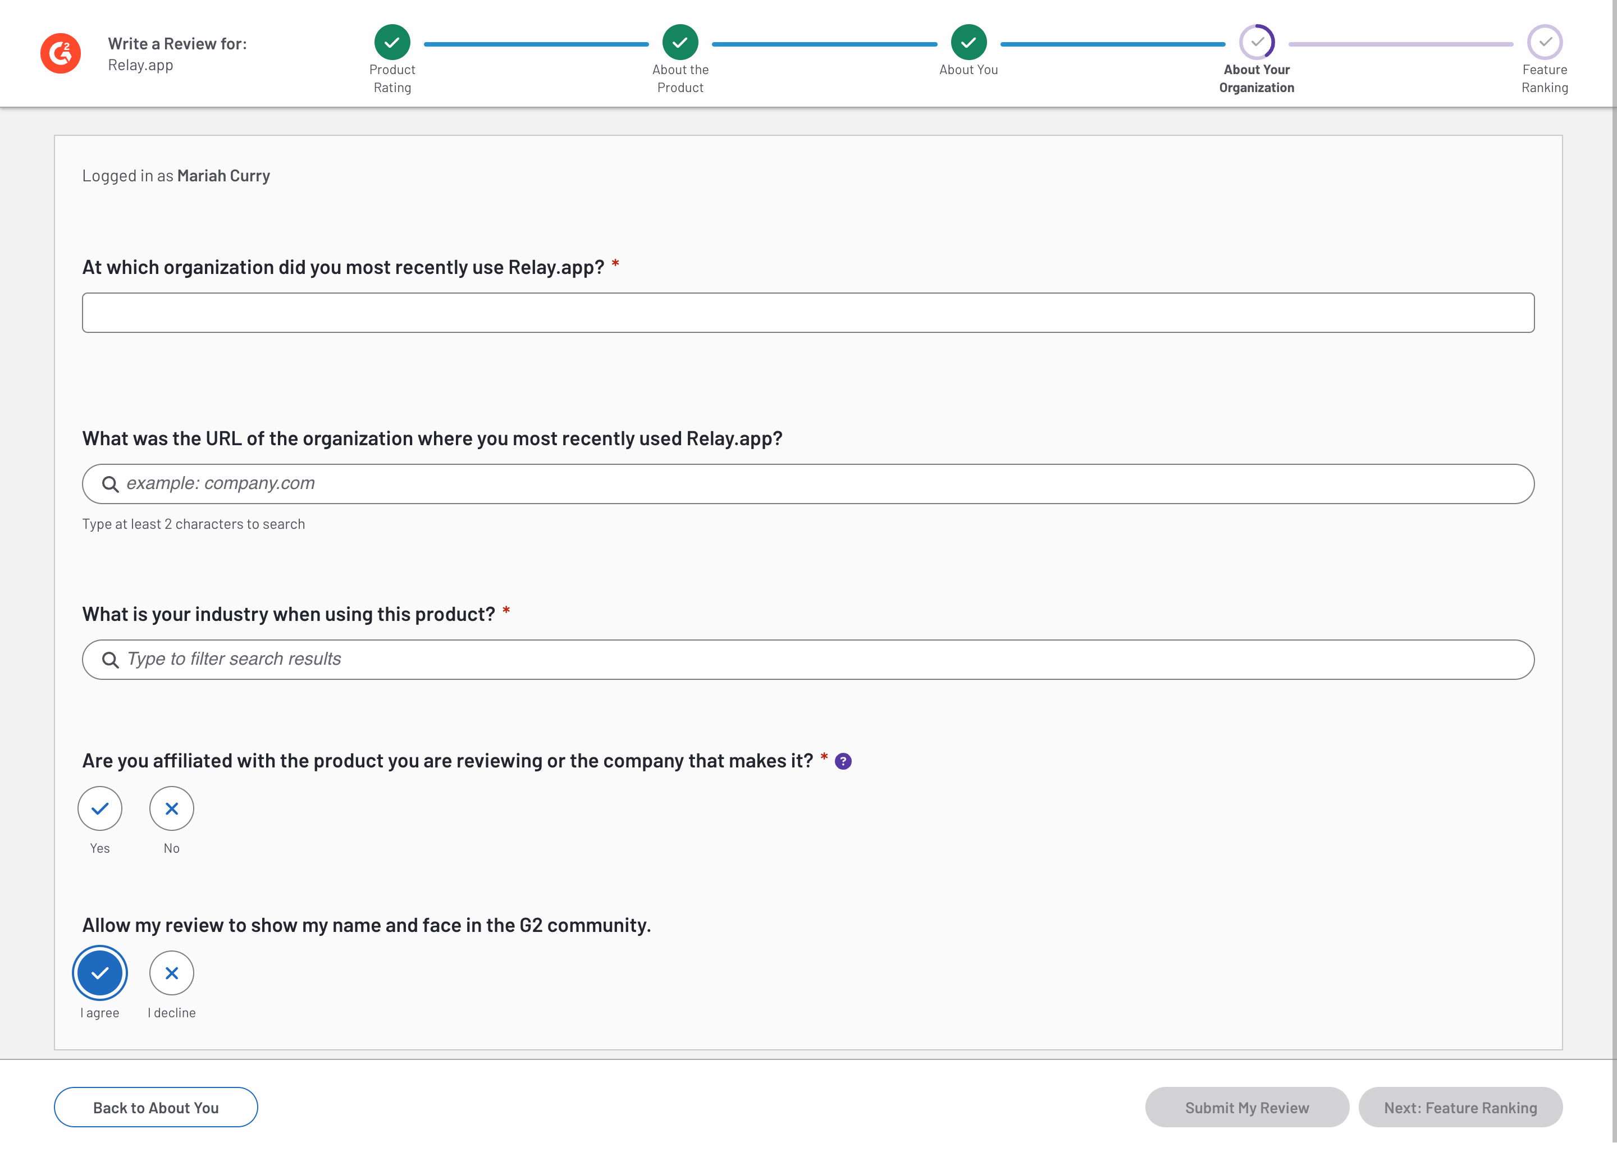Viewport: 1617px width, 1161px height.
Task: Go to the About the Product step circle
Action: coord(680,42)
